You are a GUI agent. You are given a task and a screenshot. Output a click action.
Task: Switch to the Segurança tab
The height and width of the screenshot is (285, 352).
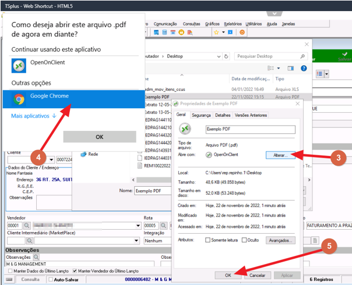pos(201,115)
